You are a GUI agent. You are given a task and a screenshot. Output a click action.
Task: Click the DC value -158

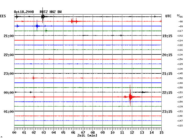[180, 88]
